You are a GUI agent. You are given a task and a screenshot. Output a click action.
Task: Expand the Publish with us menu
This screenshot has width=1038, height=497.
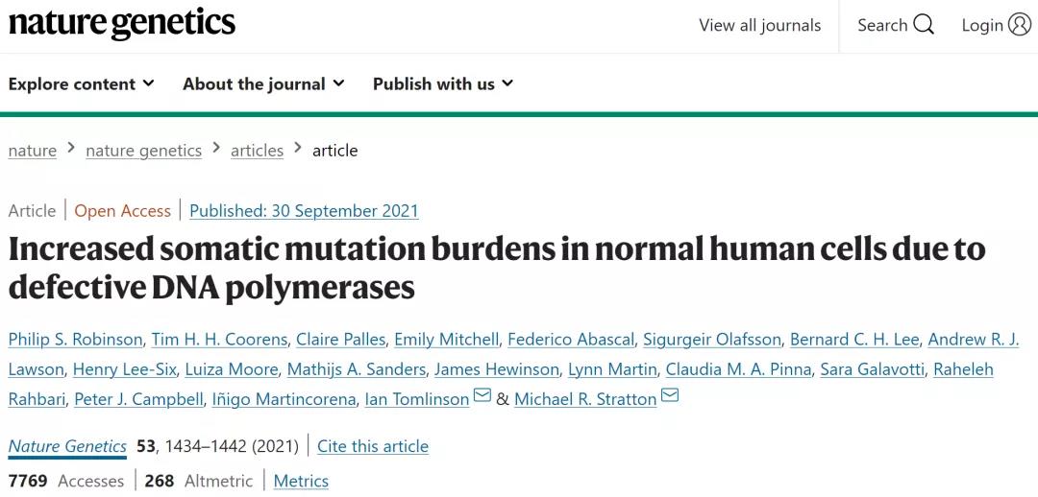443,83
